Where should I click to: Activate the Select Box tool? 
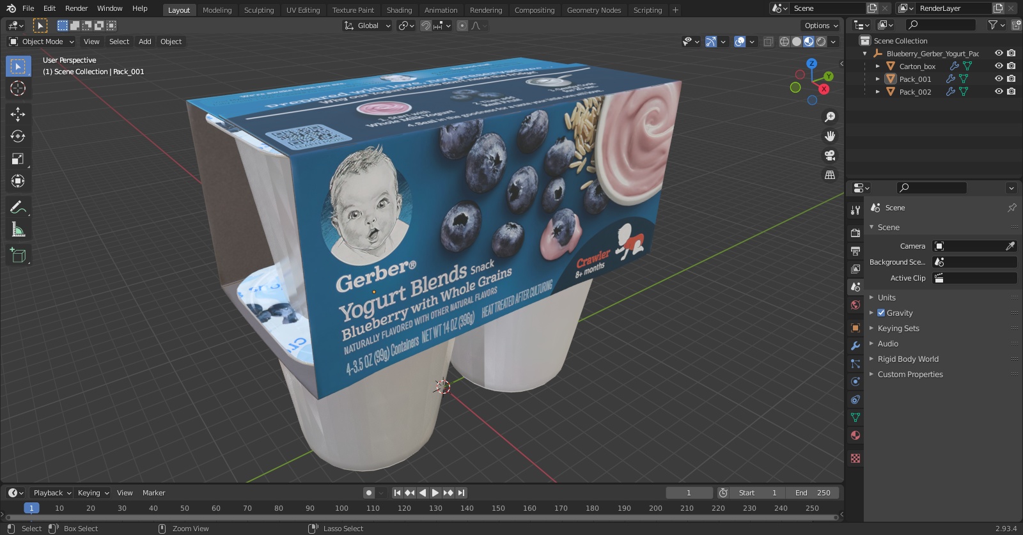[18, 66]
